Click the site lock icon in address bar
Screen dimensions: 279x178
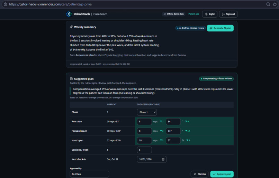pos(5,4)
